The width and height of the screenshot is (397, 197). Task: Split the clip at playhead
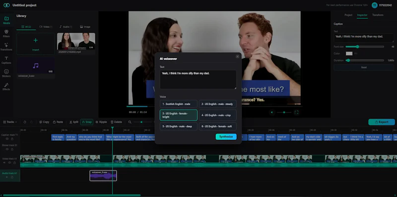pyautogui.click(x=74, y=122)
